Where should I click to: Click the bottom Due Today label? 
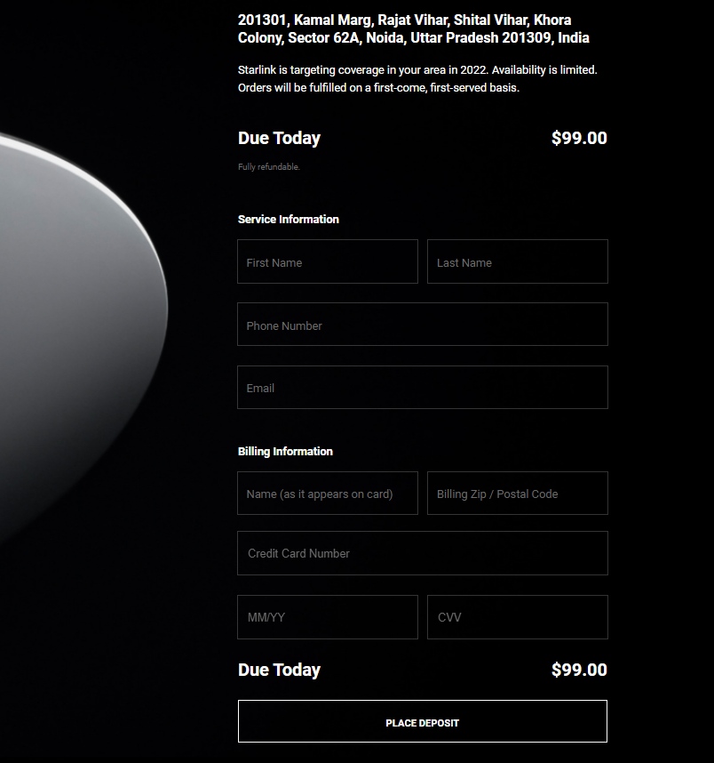pos(279,670)
